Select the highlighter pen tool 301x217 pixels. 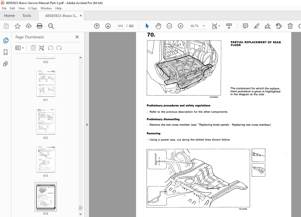256,26
